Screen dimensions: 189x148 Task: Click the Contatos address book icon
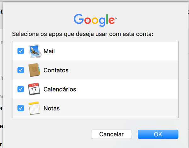[35, 70]
